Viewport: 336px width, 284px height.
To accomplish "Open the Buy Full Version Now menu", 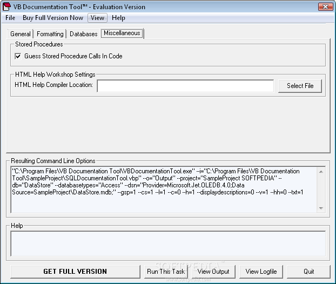I will tap(53, 18).
